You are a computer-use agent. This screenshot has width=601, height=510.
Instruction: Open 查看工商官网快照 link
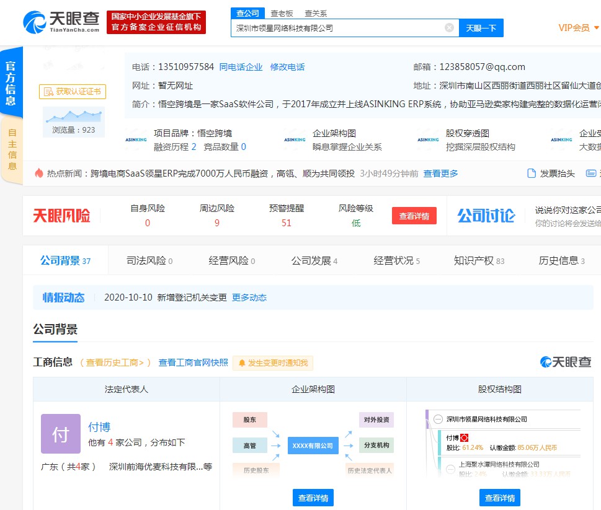[x=193, y=363]
